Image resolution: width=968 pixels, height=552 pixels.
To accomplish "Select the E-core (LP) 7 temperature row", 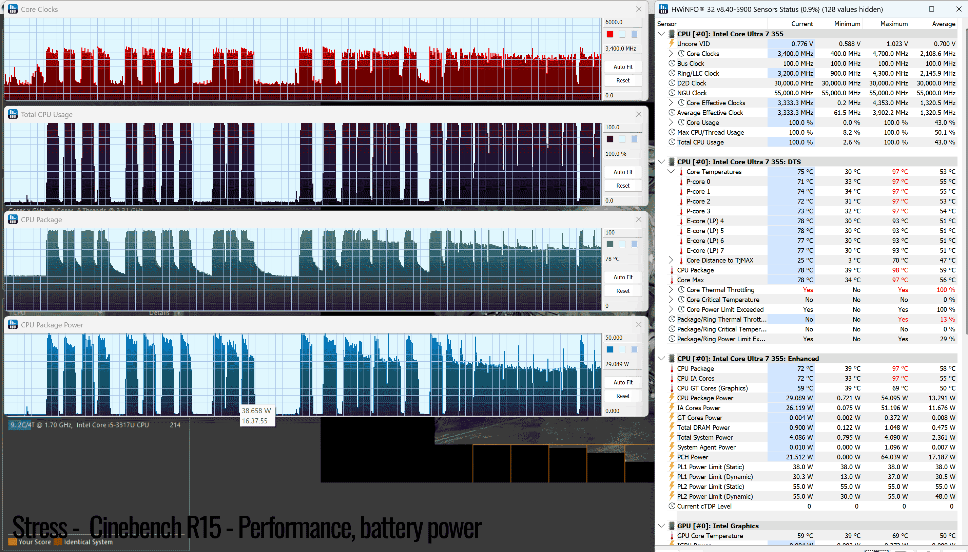I will (816, 251).
